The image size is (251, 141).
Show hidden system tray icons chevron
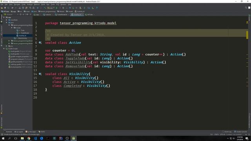click(x=227, y=138)
